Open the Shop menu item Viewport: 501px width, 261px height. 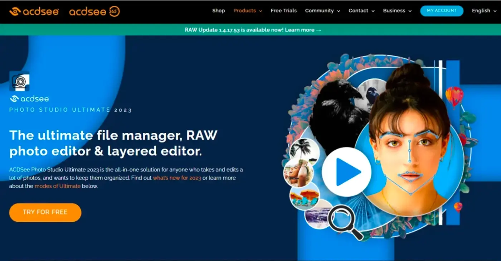coord(218,11)
